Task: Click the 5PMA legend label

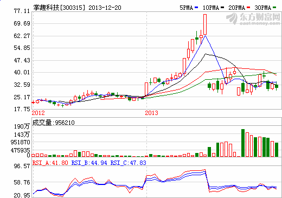Action: tap(187, 8)
